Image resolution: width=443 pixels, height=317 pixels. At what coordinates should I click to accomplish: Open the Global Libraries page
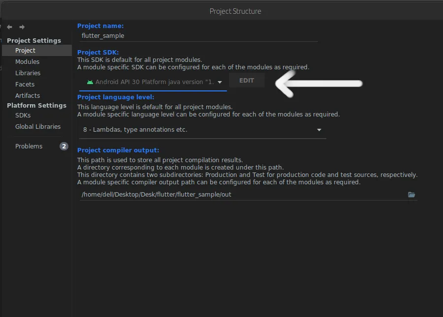[x=38, y=127]
